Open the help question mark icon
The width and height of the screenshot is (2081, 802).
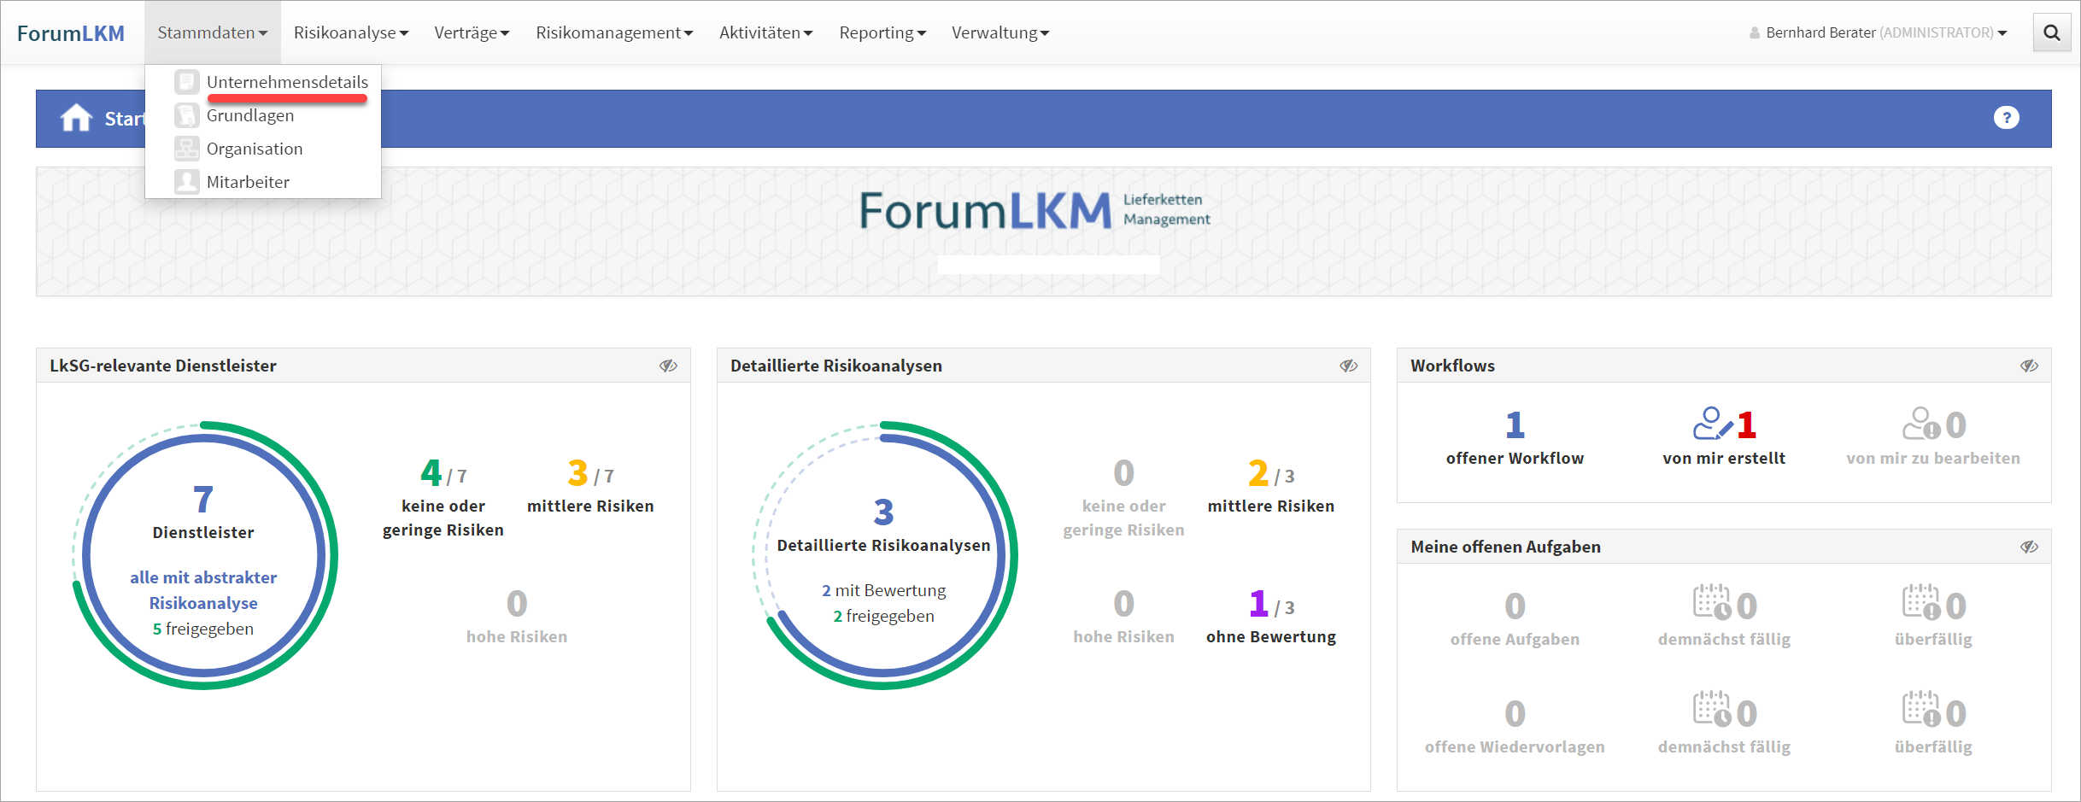2006,118
